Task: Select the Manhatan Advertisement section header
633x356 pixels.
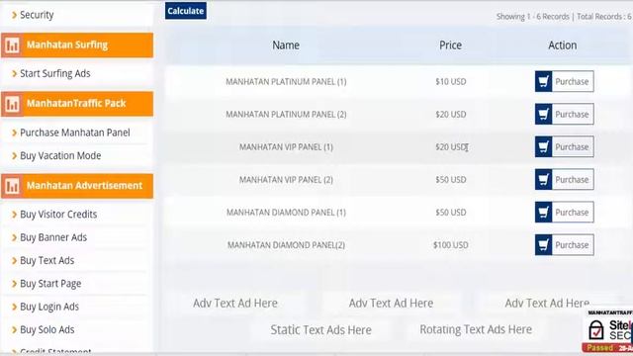Action: click(77, 186)
